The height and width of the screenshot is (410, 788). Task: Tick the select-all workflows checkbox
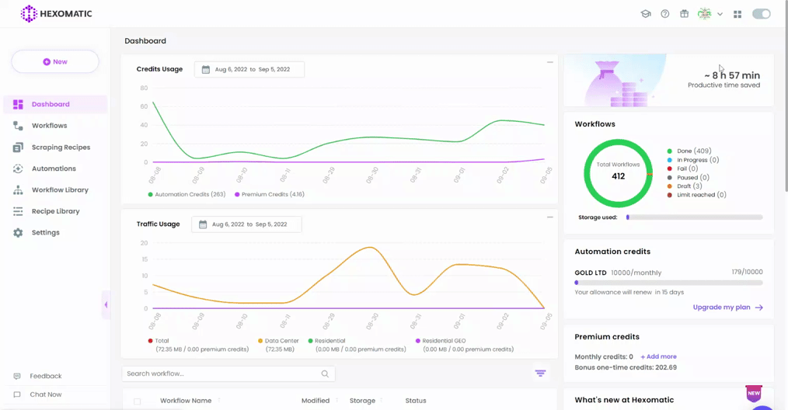138,401
